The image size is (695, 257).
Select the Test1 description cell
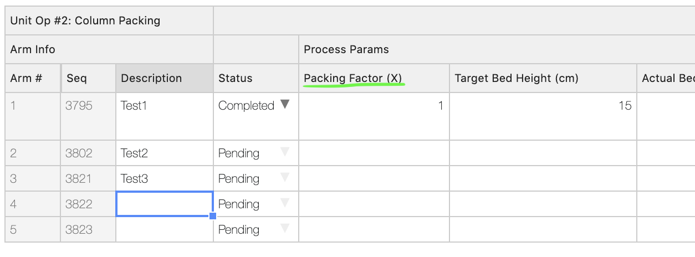(x=165, y=116)
